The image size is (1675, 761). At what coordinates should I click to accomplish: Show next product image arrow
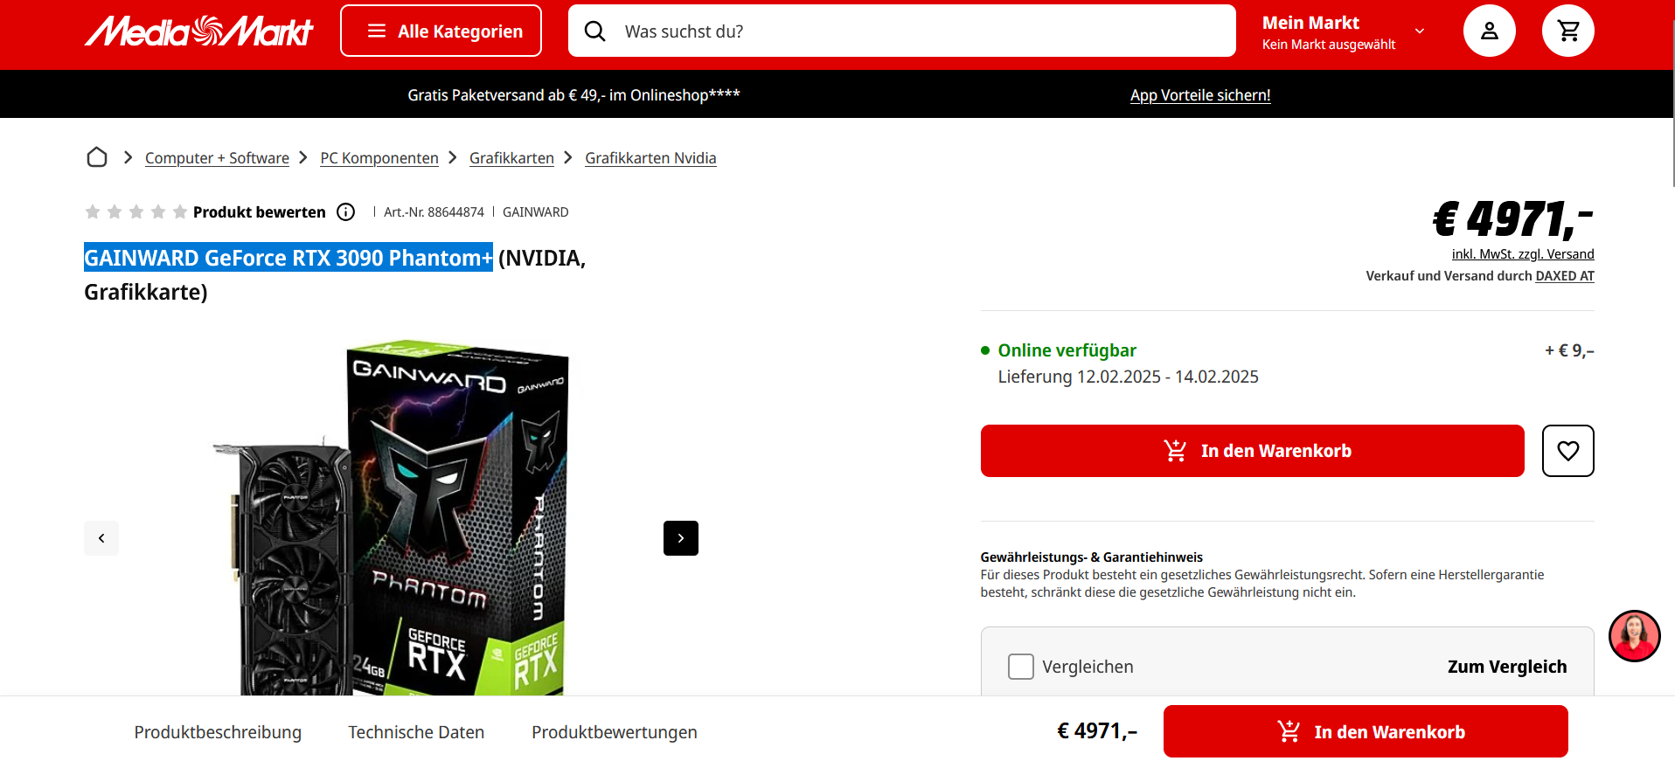[681, 538]
